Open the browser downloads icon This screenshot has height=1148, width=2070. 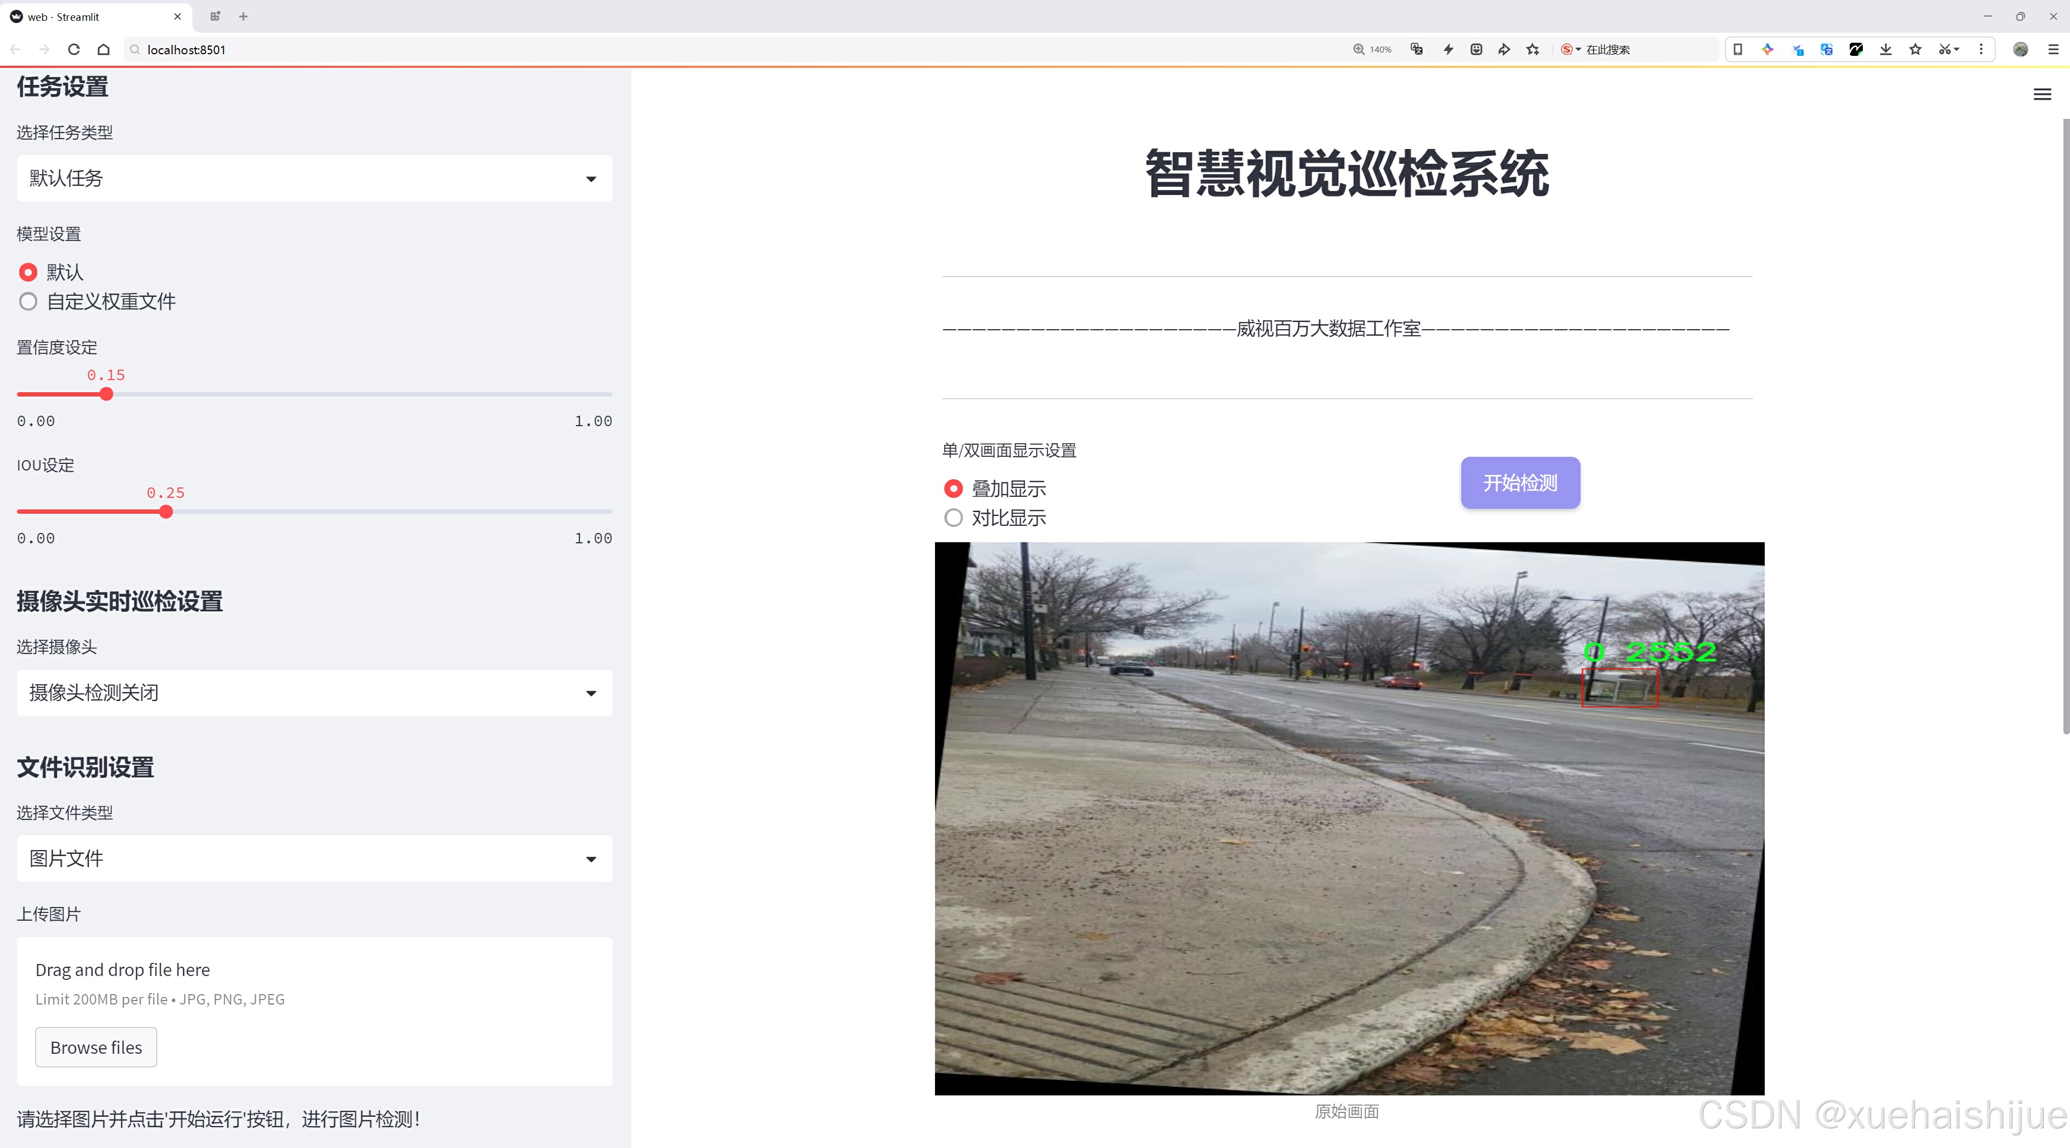1885,50
